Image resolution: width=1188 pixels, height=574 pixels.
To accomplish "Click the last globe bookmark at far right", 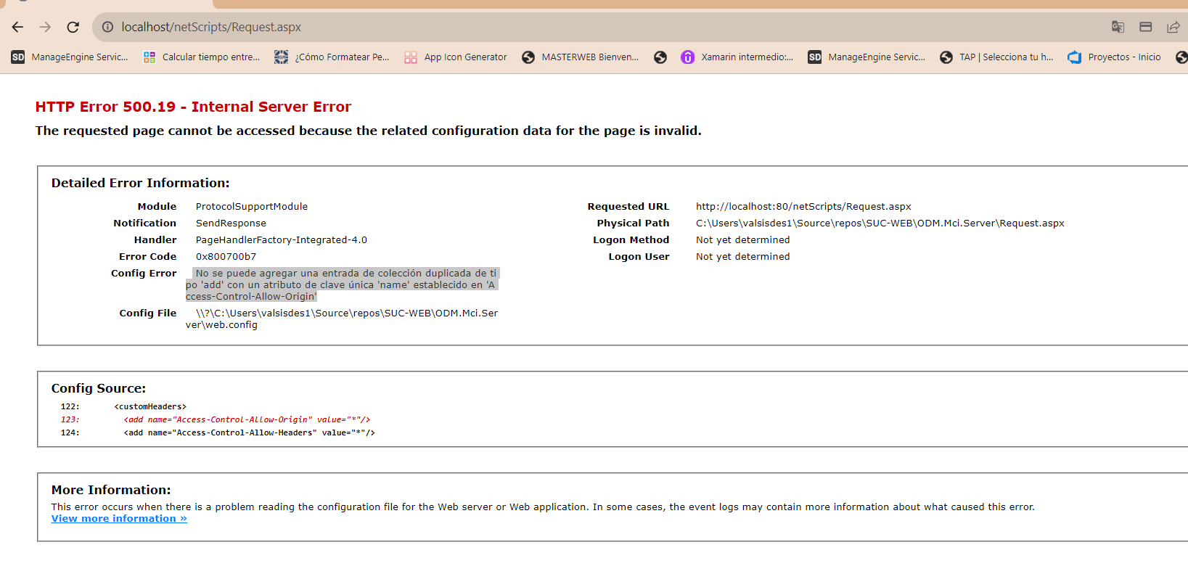I will point(1181,57).
